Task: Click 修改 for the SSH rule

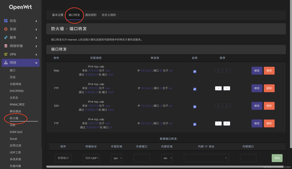Action: [257, 106]
